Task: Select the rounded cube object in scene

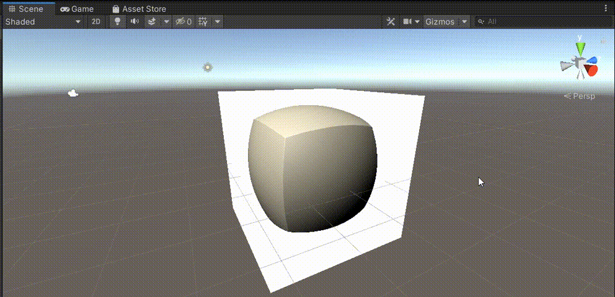Action: pos(312,168)
